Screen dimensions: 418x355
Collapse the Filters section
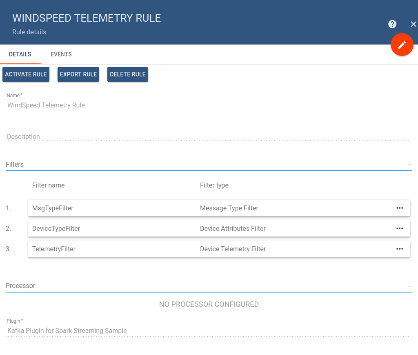tap(410, 165)
